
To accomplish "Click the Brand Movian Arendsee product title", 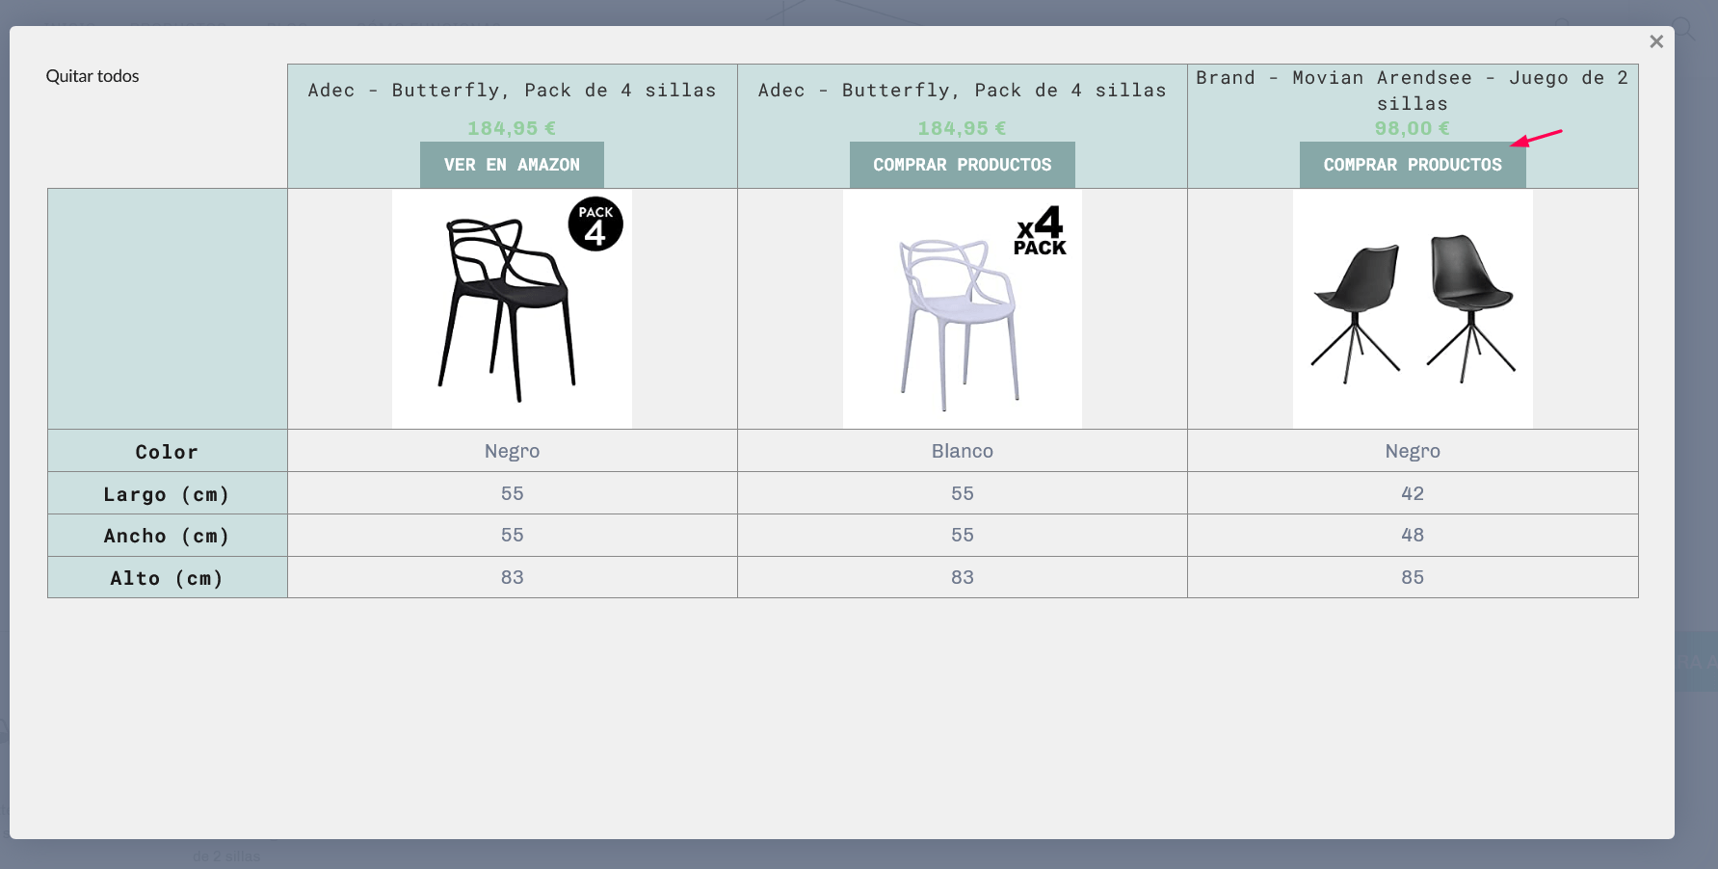I will pos(1413,91).
